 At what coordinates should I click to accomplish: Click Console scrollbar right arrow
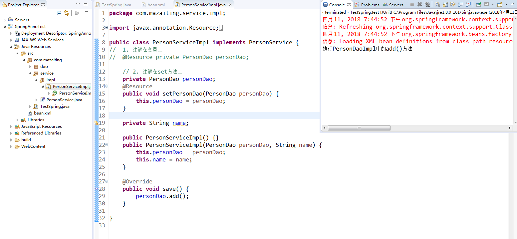(x=510, y=128)
